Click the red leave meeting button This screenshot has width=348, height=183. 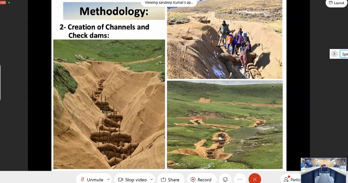point(255,180)
